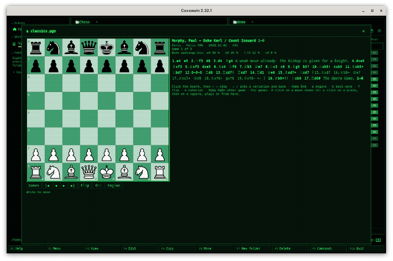Show position after 9...b5? move
The image size is (393, 261).
point(306,66)
